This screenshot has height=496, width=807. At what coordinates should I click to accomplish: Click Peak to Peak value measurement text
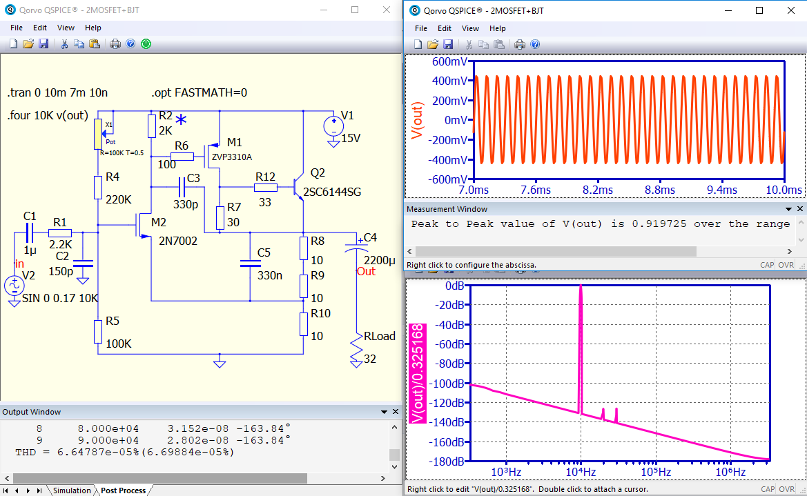pyautogui.click(x=600, y=224)
